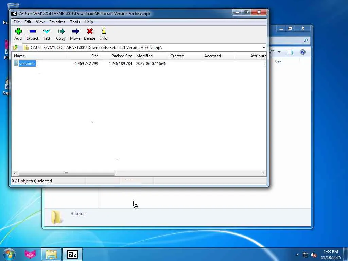The image size is (348, 261).
Task: Close the Explorer window
Action: (303, 29)
